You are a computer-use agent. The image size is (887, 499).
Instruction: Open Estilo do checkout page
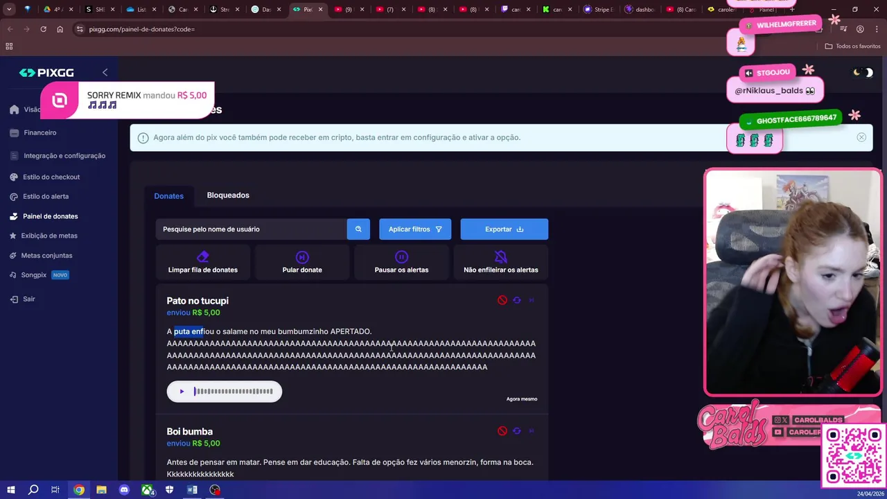(51, 177)
